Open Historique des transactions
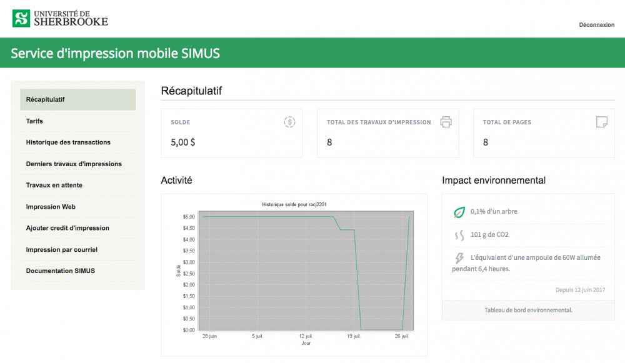Viewport: 625px width, 363px height. click(x=77, y=142)
